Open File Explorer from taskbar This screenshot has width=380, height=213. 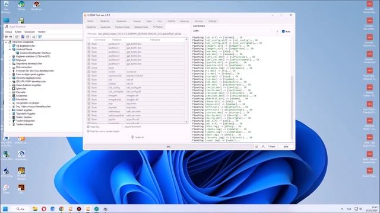[35, 209]
